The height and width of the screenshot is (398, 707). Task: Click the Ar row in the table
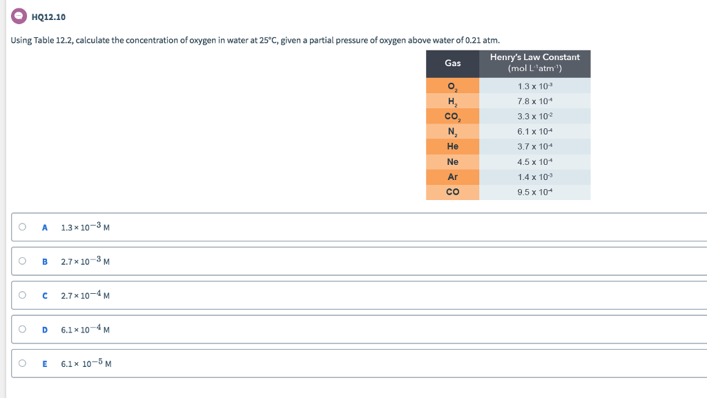point(452,177)
